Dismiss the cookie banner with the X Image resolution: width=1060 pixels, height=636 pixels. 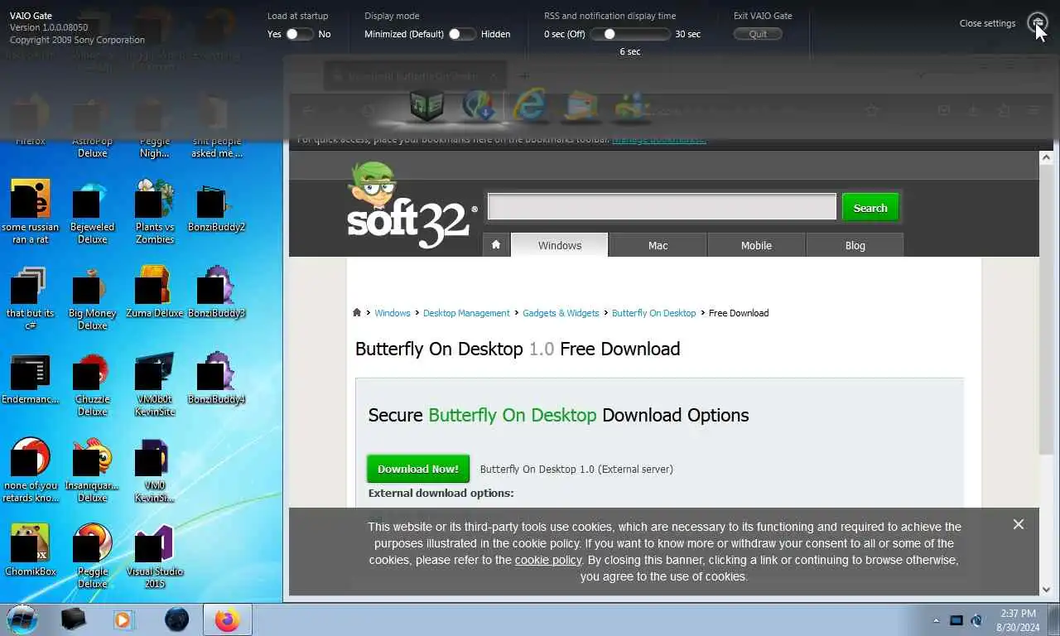click(x=1019, y=524)
